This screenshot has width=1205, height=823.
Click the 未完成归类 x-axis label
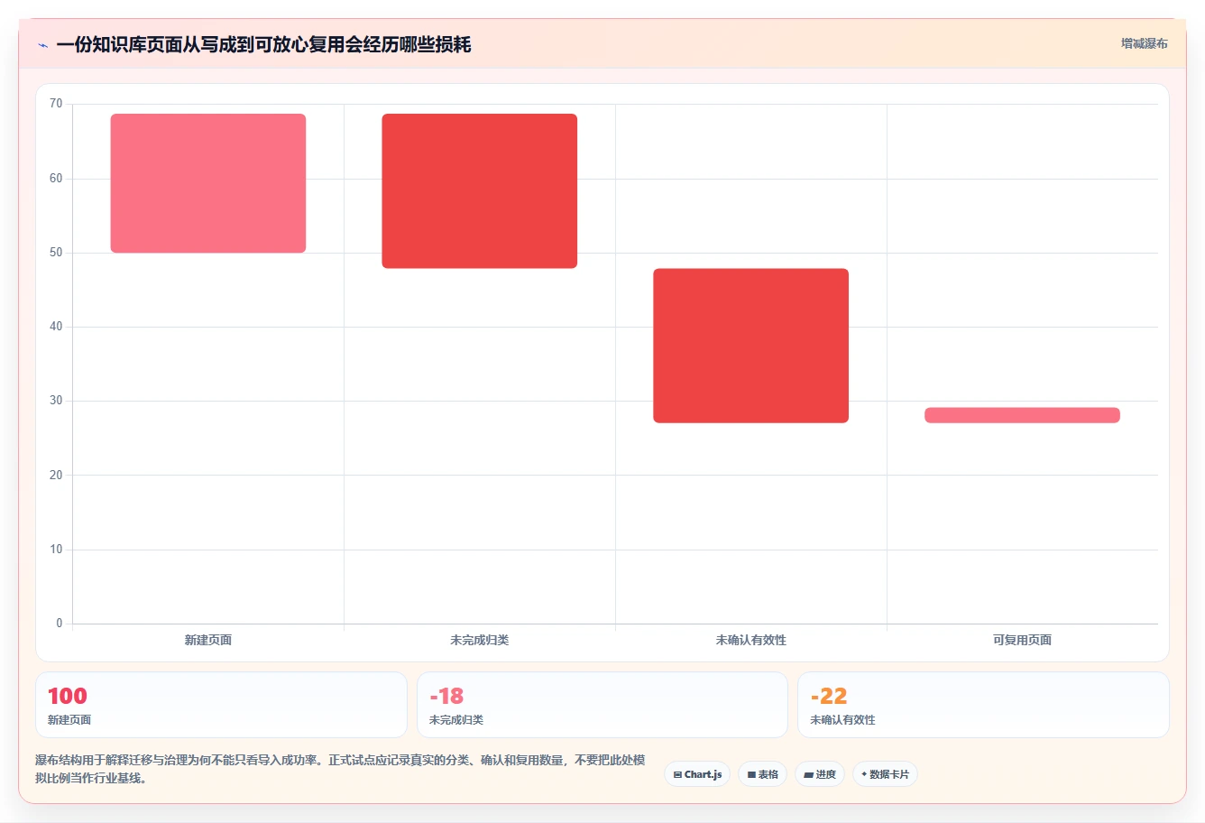(480, 640)
